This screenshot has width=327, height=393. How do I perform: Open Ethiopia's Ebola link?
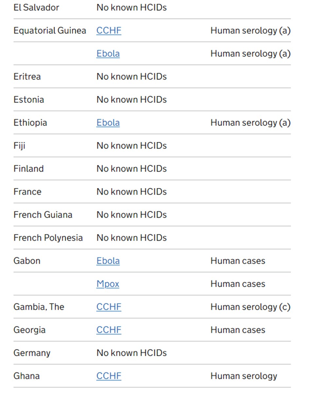(108, 123)
